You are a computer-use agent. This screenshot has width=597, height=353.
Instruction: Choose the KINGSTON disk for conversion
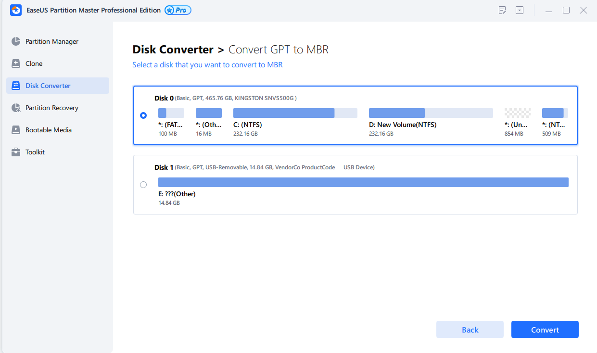pyautogui.click(x=143, y=115)
